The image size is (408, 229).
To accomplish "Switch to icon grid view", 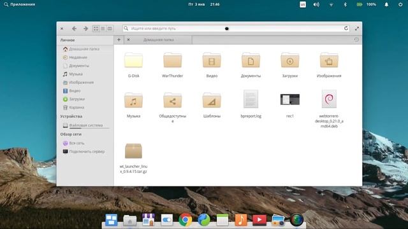I will pyautogui.click(x=96, y=29).
